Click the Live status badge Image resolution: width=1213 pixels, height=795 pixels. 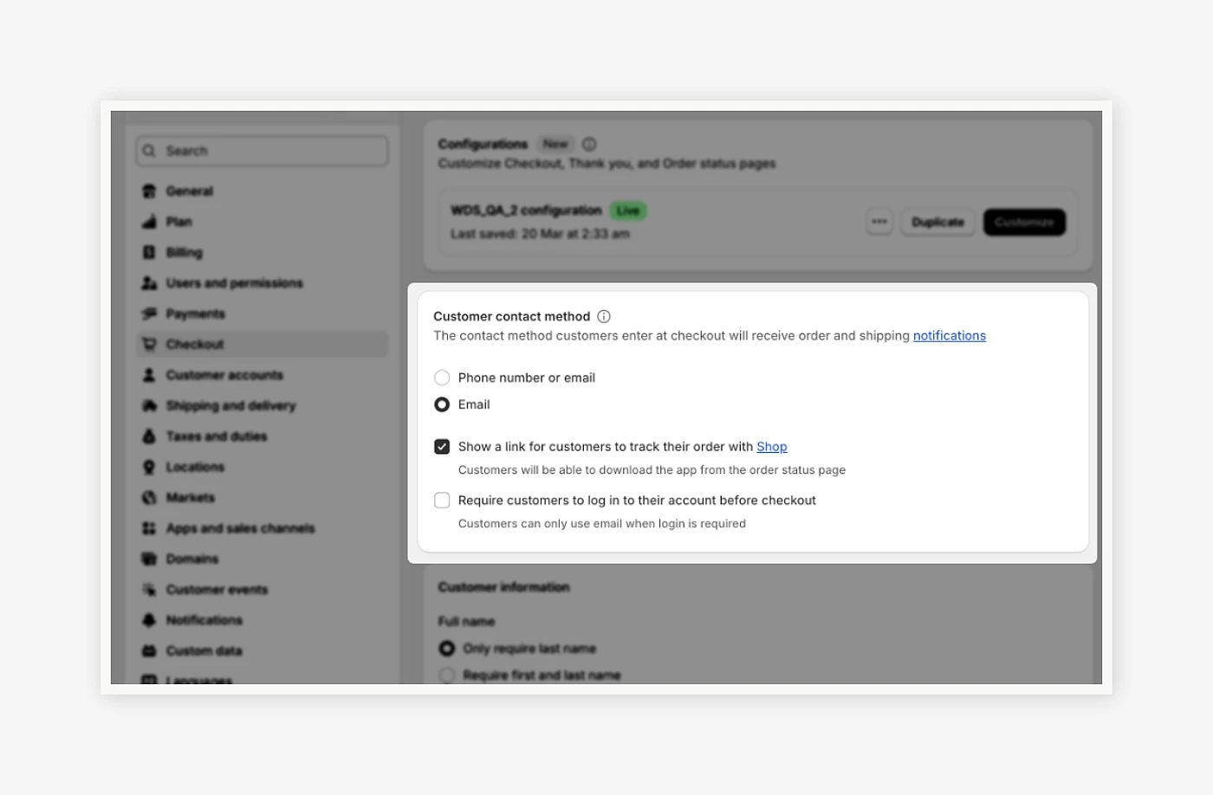click(628, 210)
